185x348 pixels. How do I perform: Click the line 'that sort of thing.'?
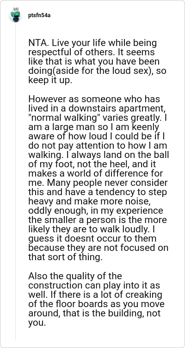click(66, 257)
